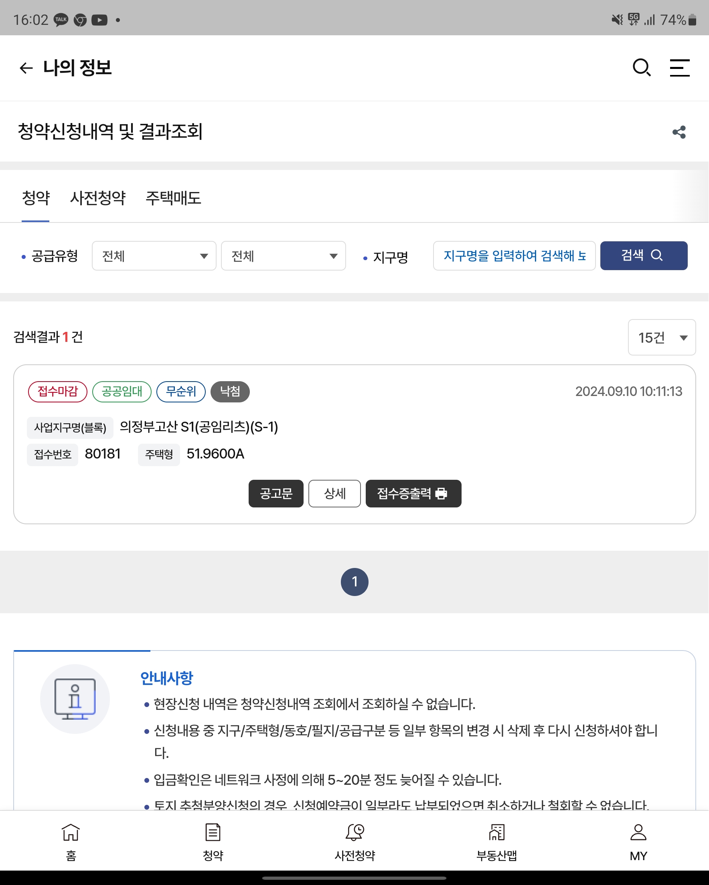Tap the share icon beside page title
709x885 pixels.
point(679,132)
